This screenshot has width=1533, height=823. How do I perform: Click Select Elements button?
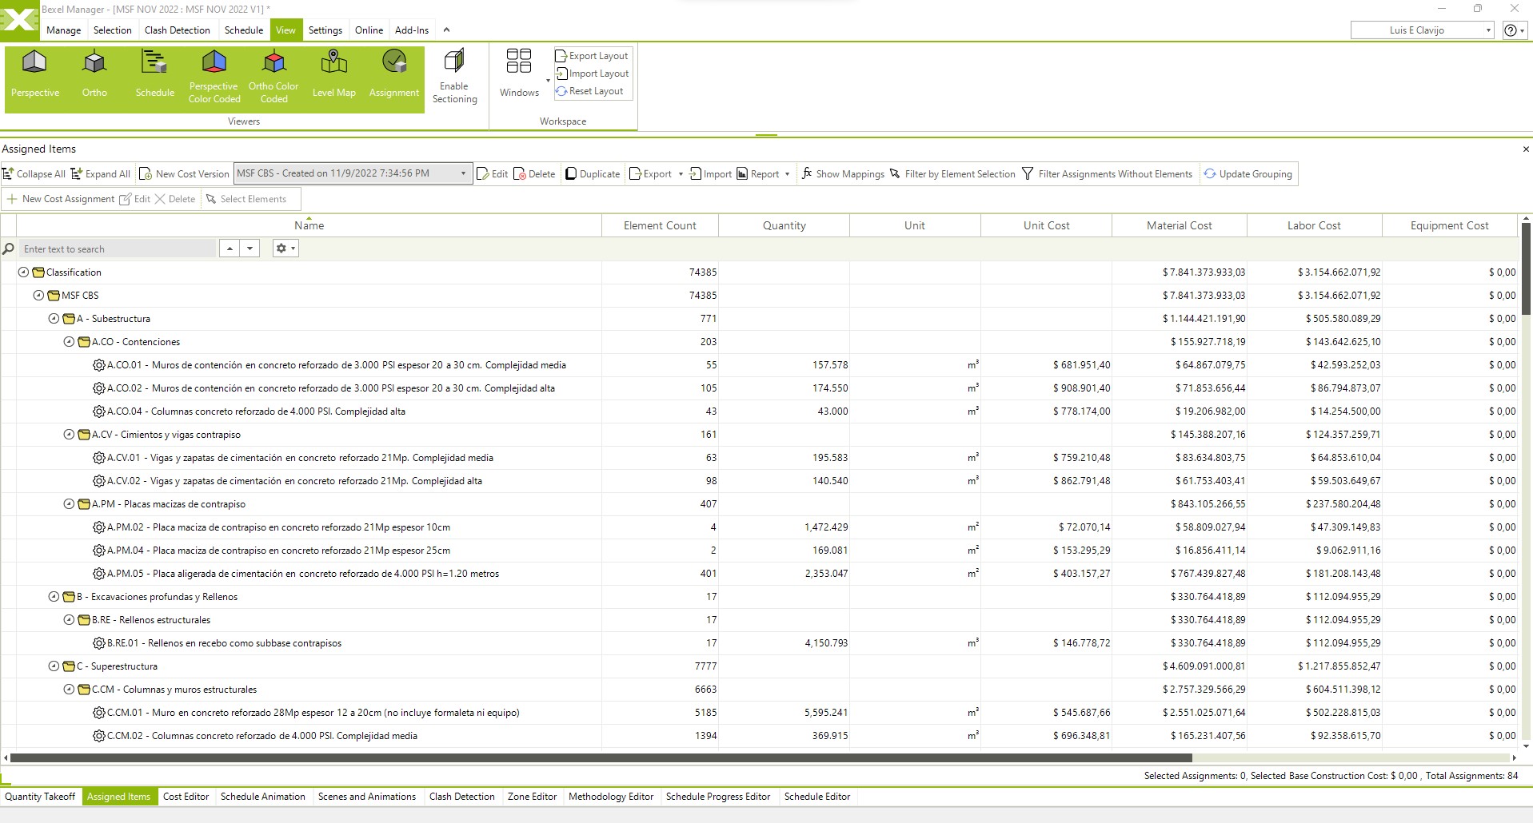(246, 199)
